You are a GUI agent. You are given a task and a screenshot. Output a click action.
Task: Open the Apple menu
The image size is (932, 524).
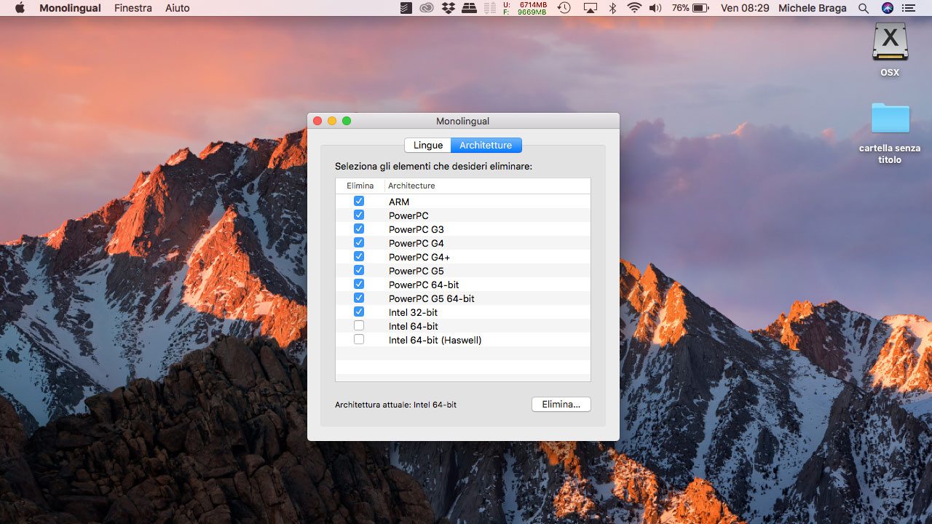coord(20,8)
